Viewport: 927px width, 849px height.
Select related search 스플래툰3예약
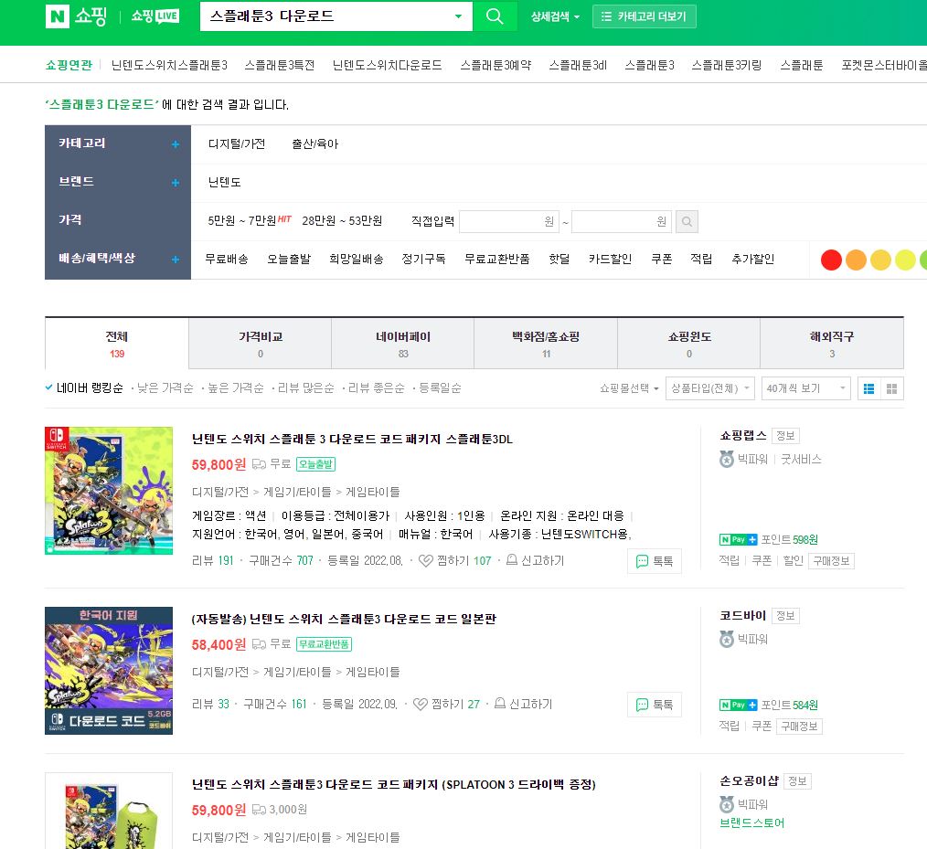coord(496,65)
